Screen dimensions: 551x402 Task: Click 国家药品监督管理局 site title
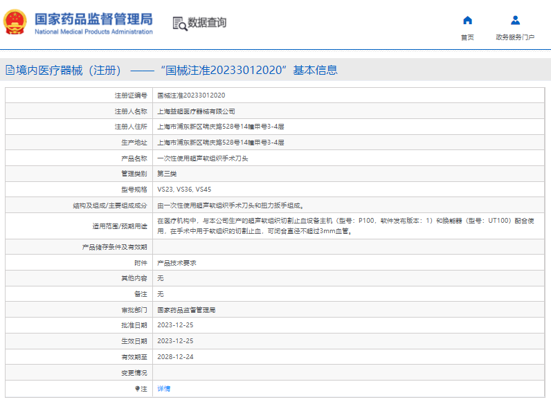tap(93, 19)
